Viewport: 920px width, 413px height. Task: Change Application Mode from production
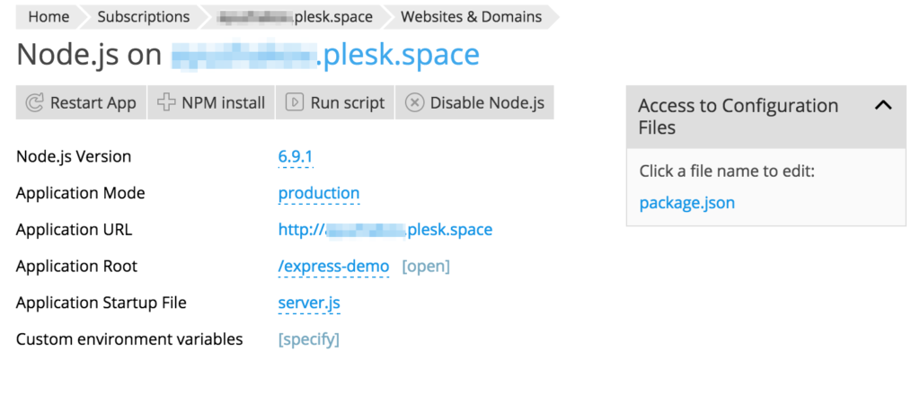pyautogui.click(x=318, y=194)
